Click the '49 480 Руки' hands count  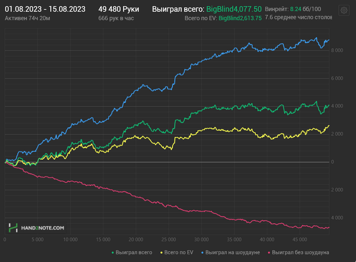tap(118, 9)
